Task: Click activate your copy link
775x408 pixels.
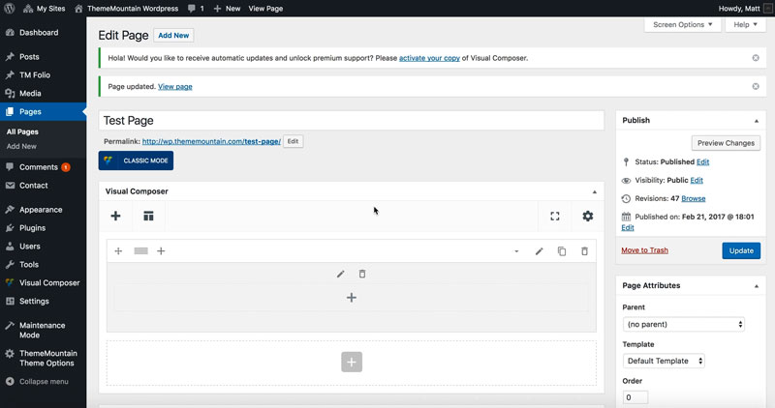Action: click(x=429, y=58)
